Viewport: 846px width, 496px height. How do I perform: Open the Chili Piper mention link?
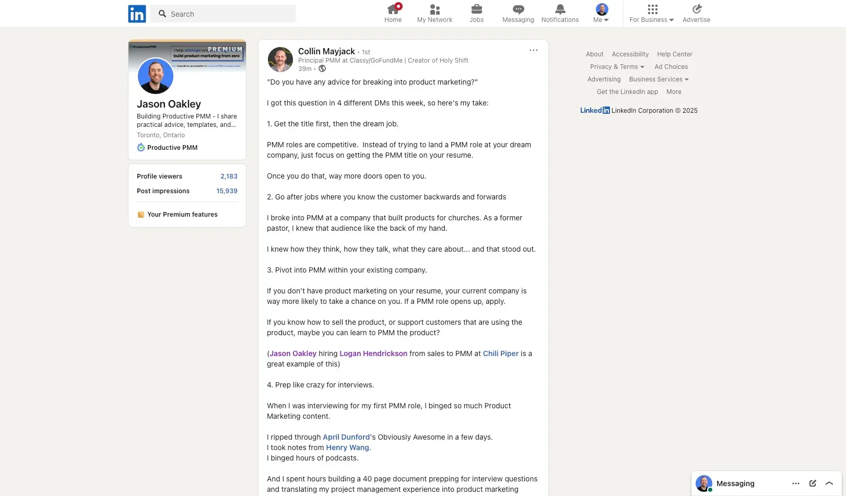[501, 353]
